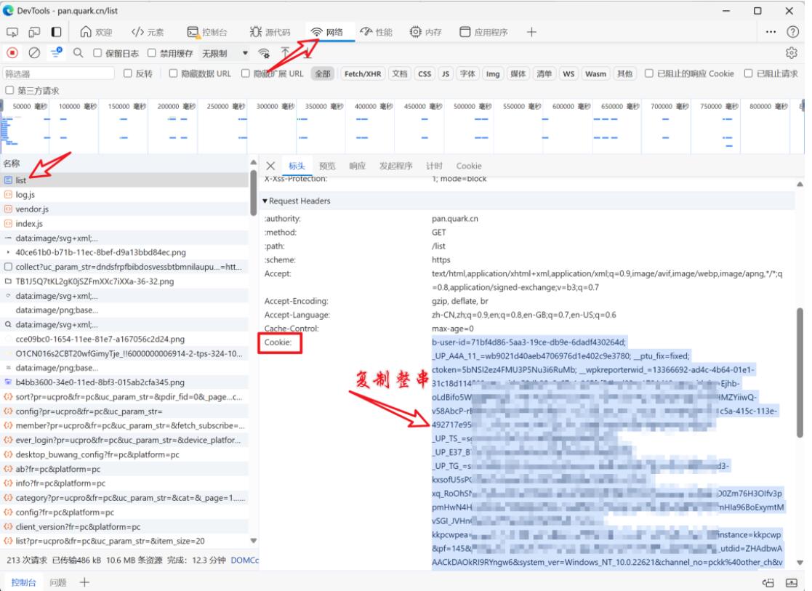Switch to the 标头 headers tab
The image size is (812, 591).
click(x=297, y=166)
